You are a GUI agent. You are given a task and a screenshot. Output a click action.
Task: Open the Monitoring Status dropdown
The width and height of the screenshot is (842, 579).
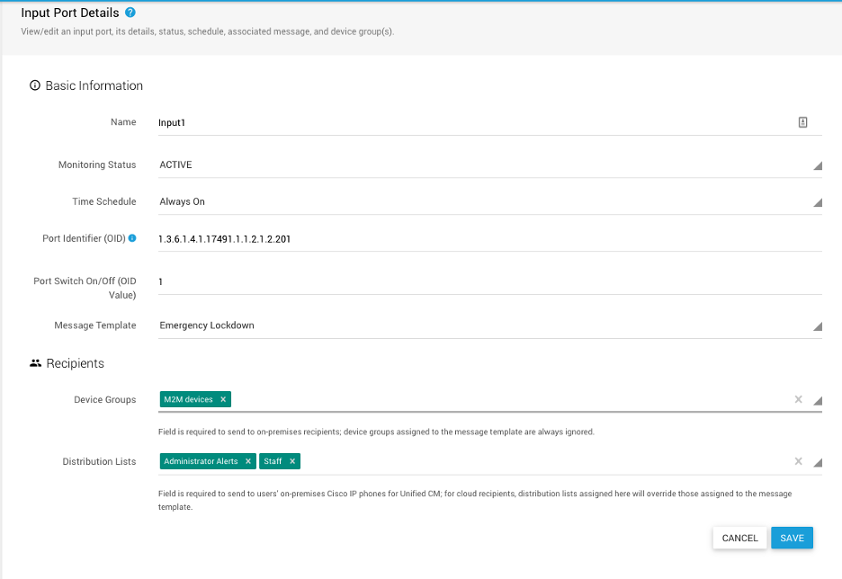point(817,166)
